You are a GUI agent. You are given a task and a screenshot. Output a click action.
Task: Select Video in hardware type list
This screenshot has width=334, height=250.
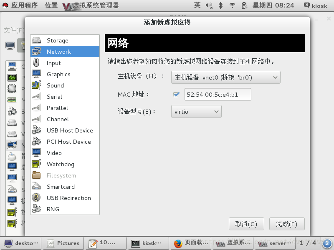(65, 152)
